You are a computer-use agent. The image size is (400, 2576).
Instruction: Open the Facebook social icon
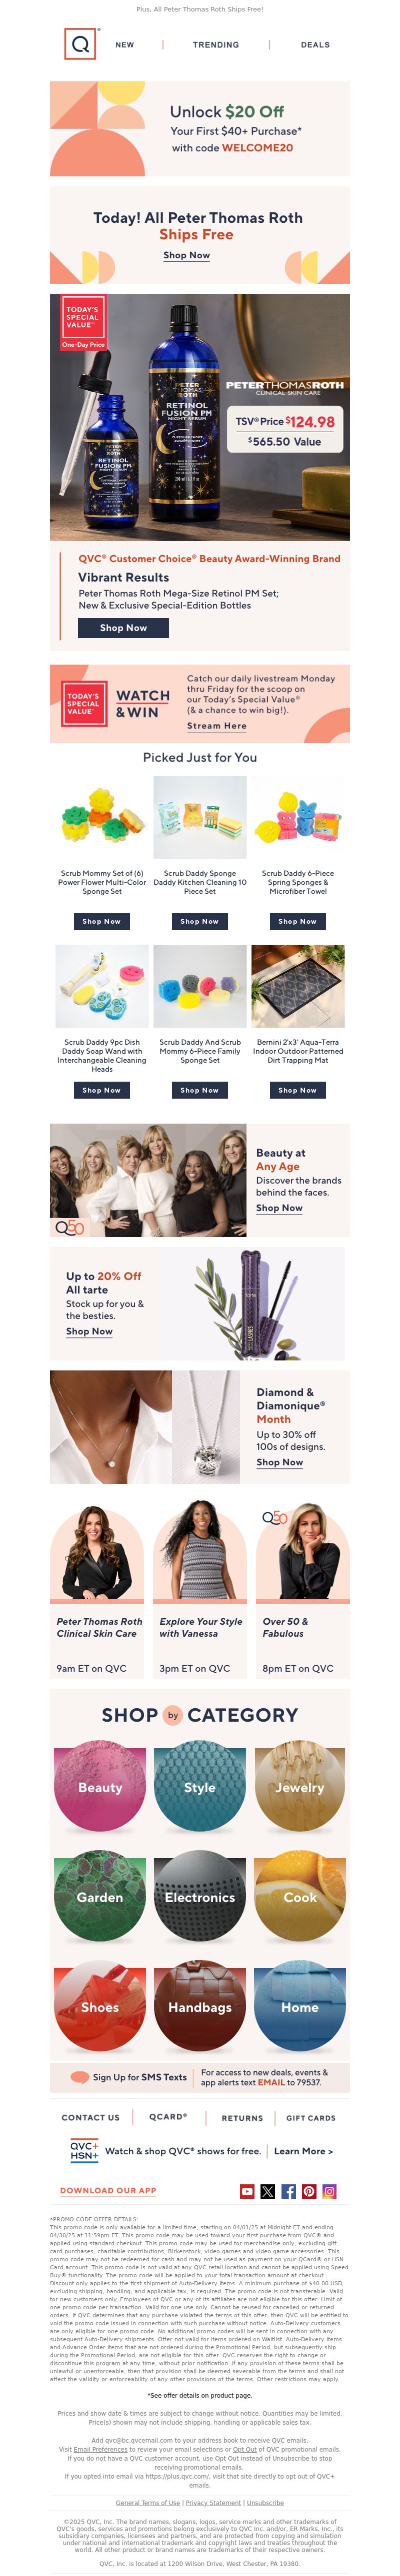pyautogui.click(x=289, y=2191)
